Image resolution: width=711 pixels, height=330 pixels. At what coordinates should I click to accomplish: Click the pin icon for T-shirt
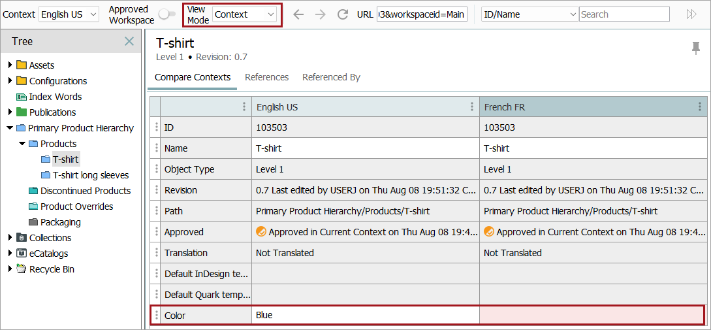[695, 47]
